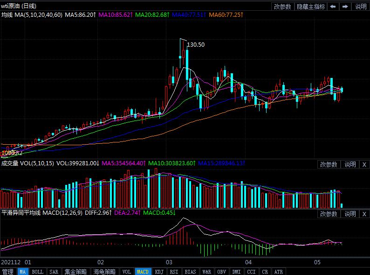The height and width of the screenshot is (275, 370).
Task: Click the right arrow navigation icon
Action: click(345, 7)
